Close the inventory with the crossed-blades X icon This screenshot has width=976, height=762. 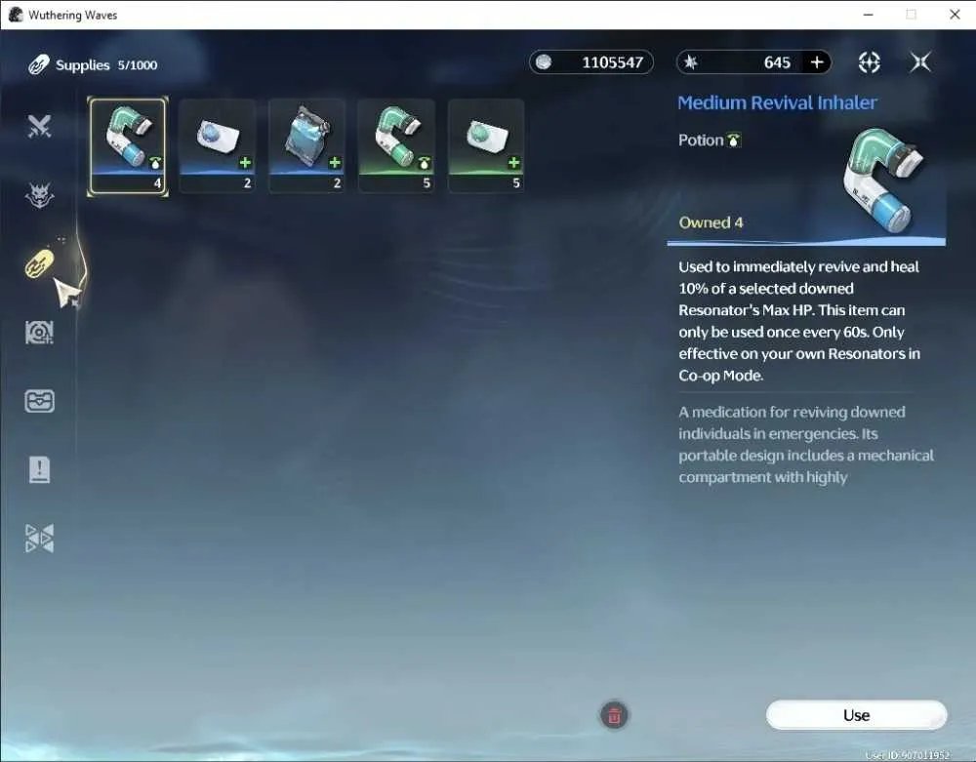[920, 62]
